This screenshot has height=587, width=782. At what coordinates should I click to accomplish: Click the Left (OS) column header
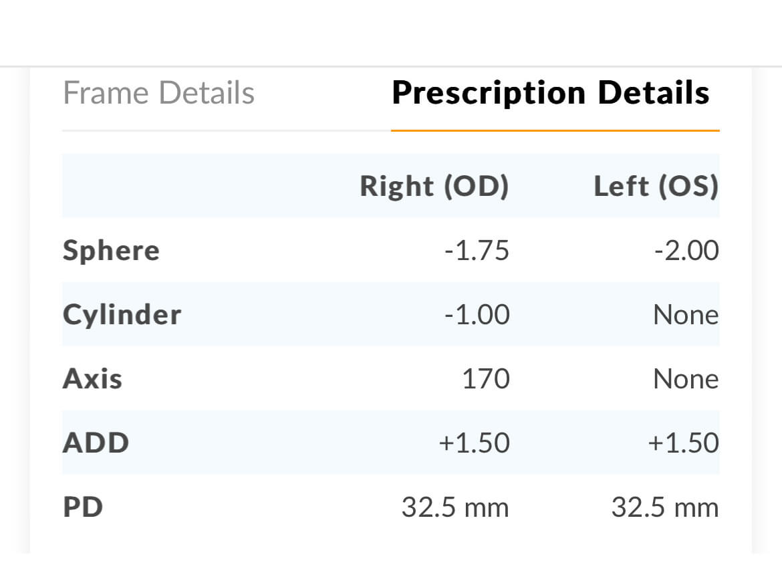[x=656, y=187]
